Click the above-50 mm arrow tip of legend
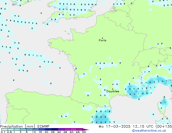 click(86, 129)
